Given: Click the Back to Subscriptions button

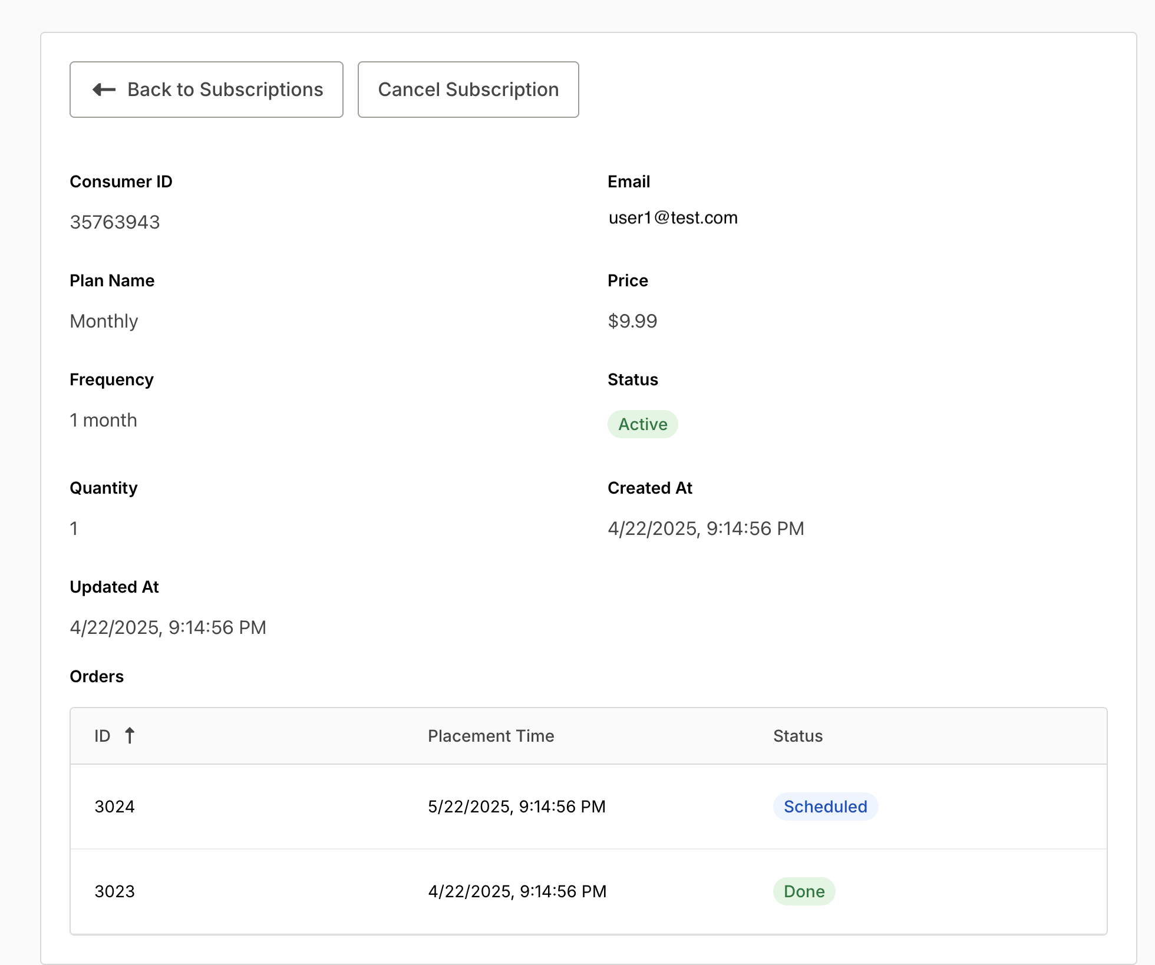Looking at the screenshot, I should click(x=206, y=90).
